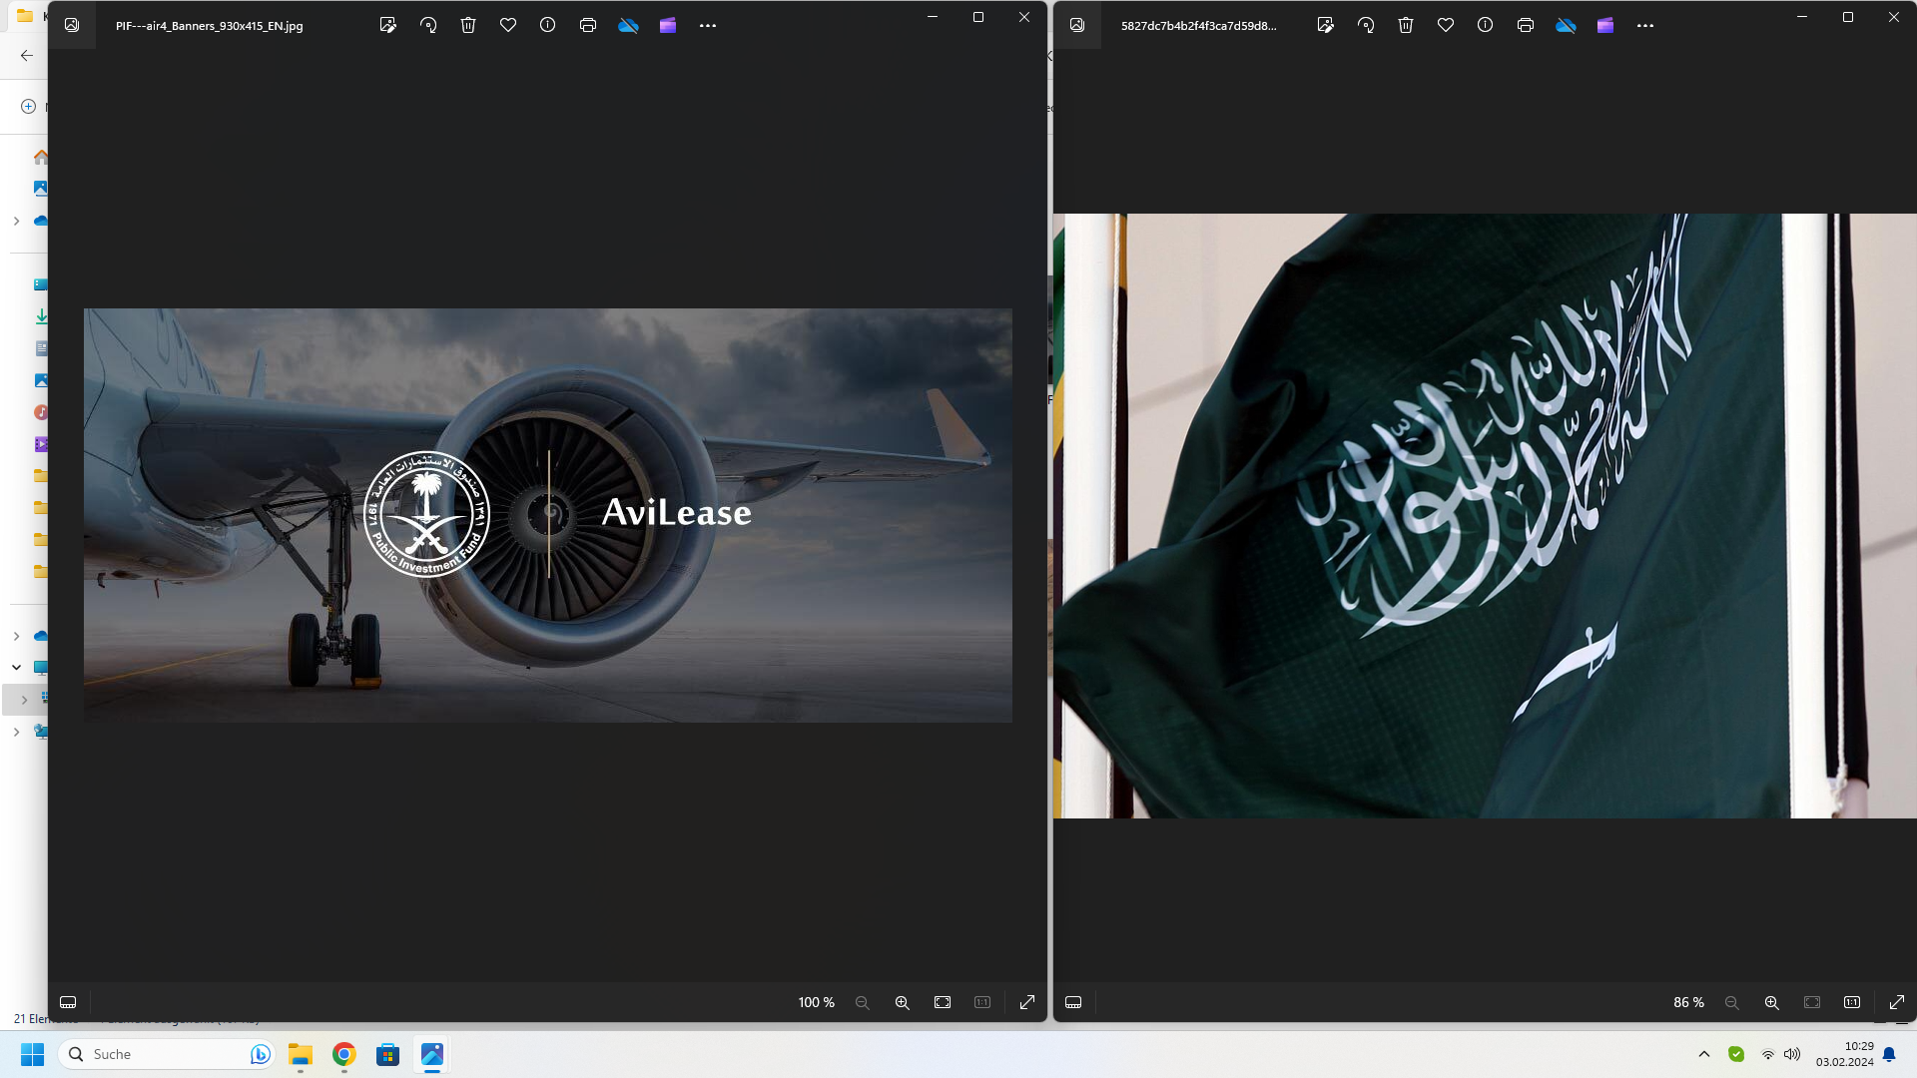
Task: Collapse This PC node in Explorer sidebar
Action: point(16,668)
